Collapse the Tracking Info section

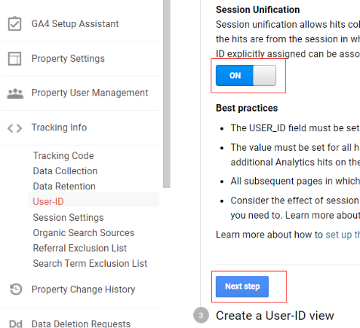(x=59, y=128)
